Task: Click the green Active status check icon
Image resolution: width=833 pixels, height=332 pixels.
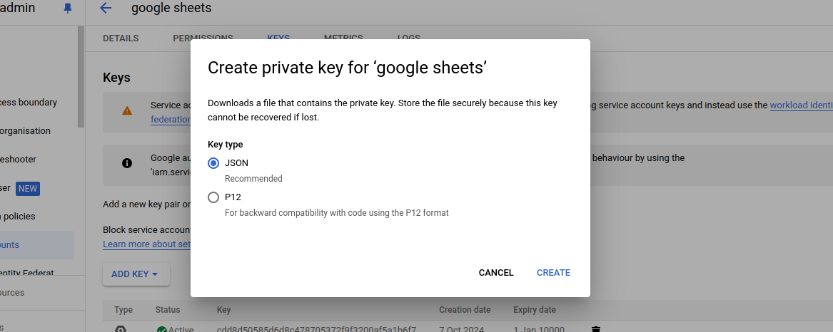Action: [x=161, y=329]
